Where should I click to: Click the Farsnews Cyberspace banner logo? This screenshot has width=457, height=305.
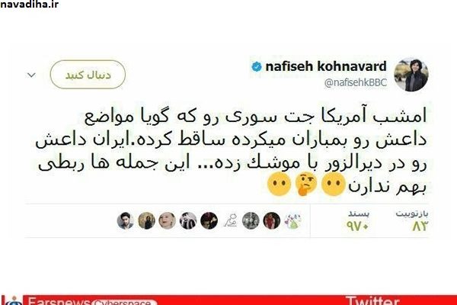click(78, 300)
